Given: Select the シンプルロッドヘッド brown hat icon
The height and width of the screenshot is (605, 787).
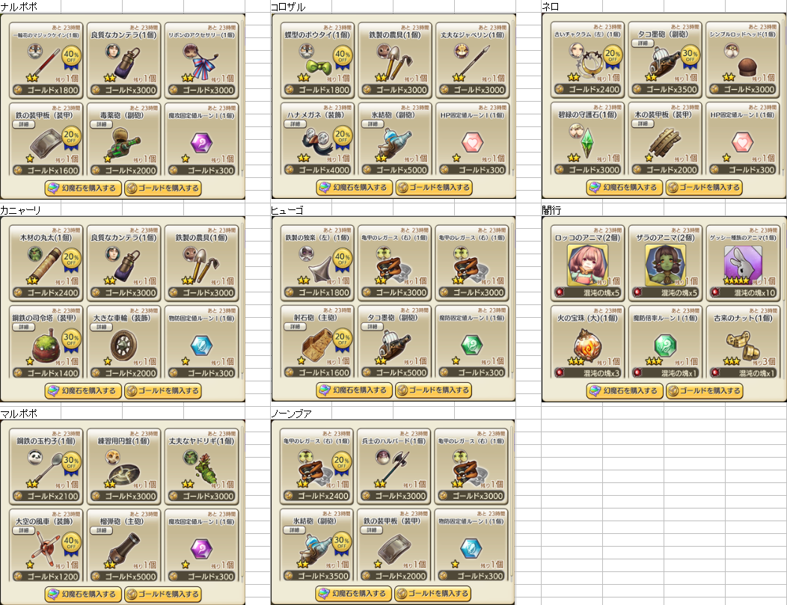Looking at the screenshot, I should point(750,68).
